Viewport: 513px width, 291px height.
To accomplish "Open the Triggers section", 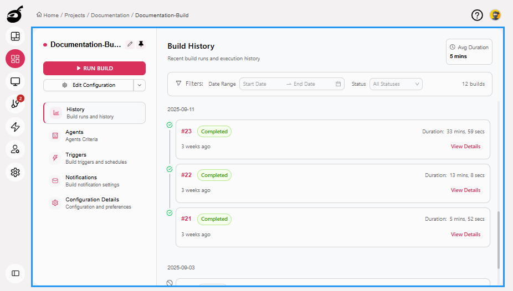I will 94,158.
